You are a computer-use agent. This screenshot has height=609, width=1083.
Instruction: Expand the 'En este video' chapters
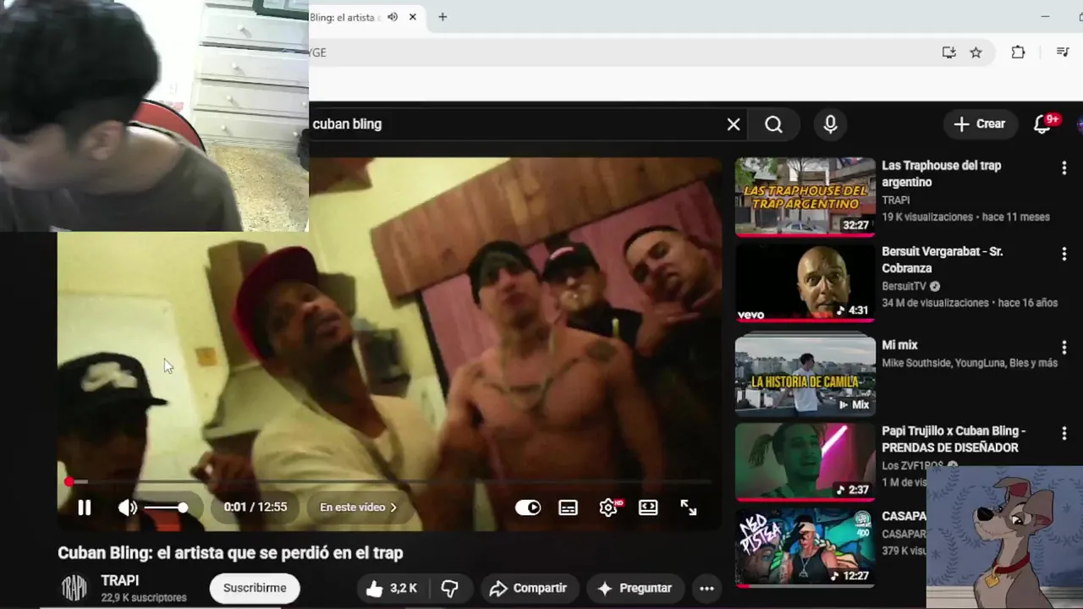pos(359,507)
